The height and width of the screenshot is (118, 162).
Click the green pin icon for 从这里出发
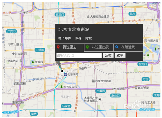pyautogui.click(x=87, y=47)
